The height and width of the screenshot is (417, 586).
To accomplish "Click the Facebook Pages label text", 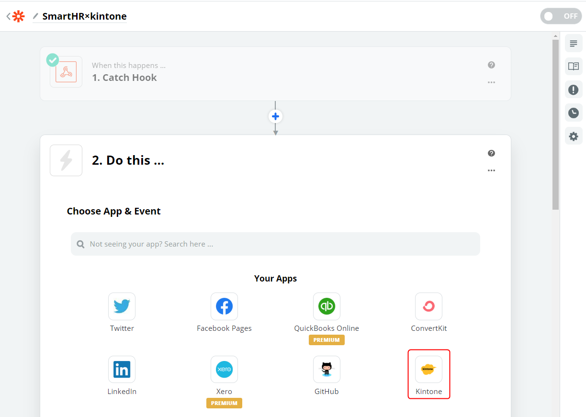I will (x=224, y=328).
